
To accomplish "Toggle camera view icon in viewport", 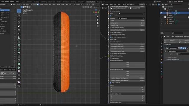I will (97, 23).
